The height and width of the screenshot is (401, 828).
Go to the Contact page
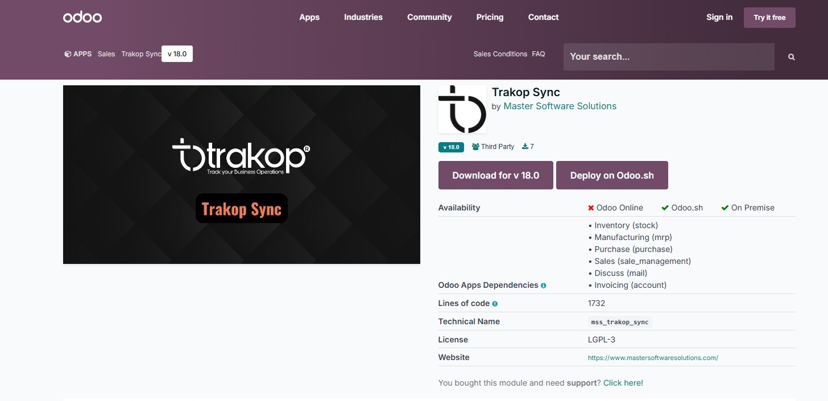[x=543, y=17]
